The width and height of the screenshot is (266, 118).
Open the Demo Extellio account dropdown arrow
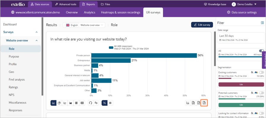coord(255,4)
